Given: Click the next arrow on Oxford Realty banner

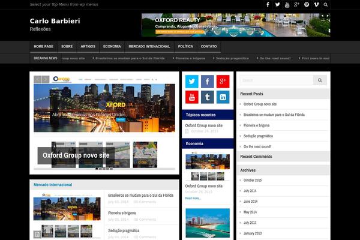Looking at the screenshot, I should (328, 16).
